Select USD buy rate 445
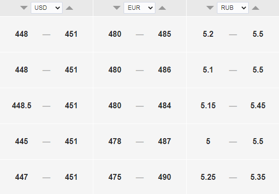The image size is (279, 194). 21,142
